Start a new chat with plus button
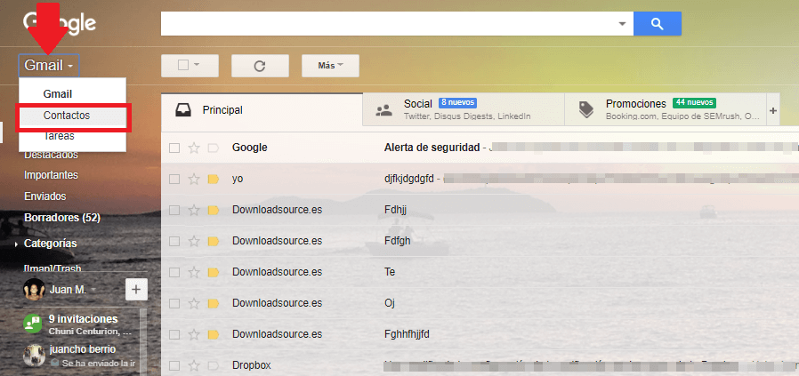 tap(136, 290)
